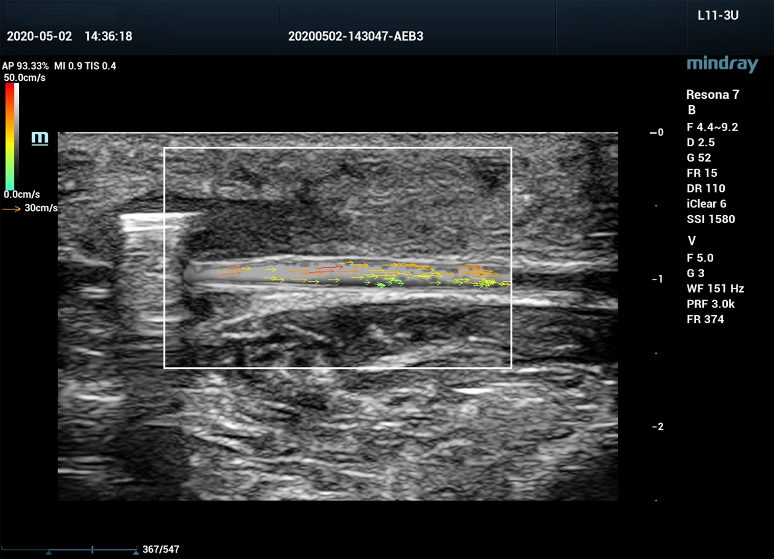The width and height of the screenshot is (774, 559).
Task: Click the probe orientation 'm' marker
Action: point(40,138)
